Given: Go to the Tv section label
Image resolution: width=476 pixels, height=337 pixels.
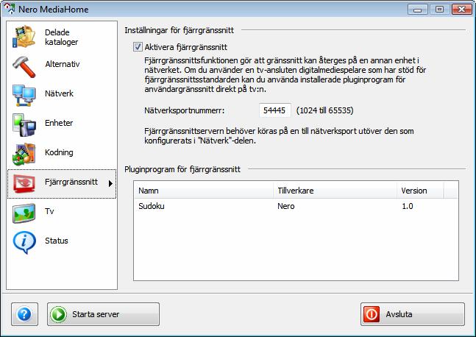Looking at the screenshot, I should click(49, 211).
